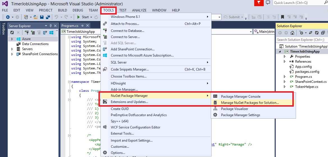Open the Server Explorer window options dropdown
The height and width of the screenshot is (157, 328).
(x=46, y=26)
